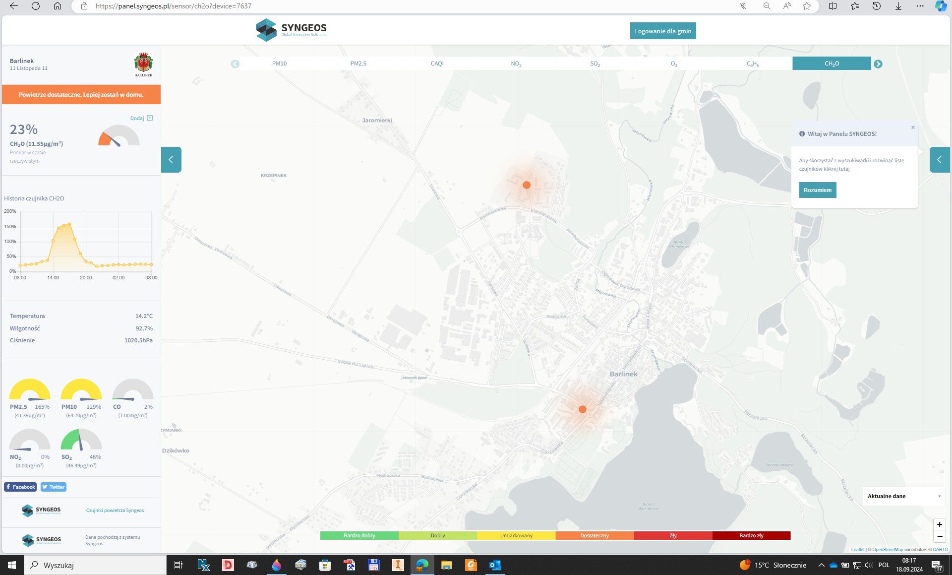
Task: Share via the Twitter button
Action: coord(54,487)
